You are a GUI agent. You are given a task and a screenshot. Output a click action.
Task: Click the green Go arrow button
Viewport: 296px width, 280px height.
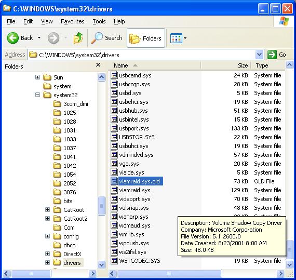click(272, 55)
